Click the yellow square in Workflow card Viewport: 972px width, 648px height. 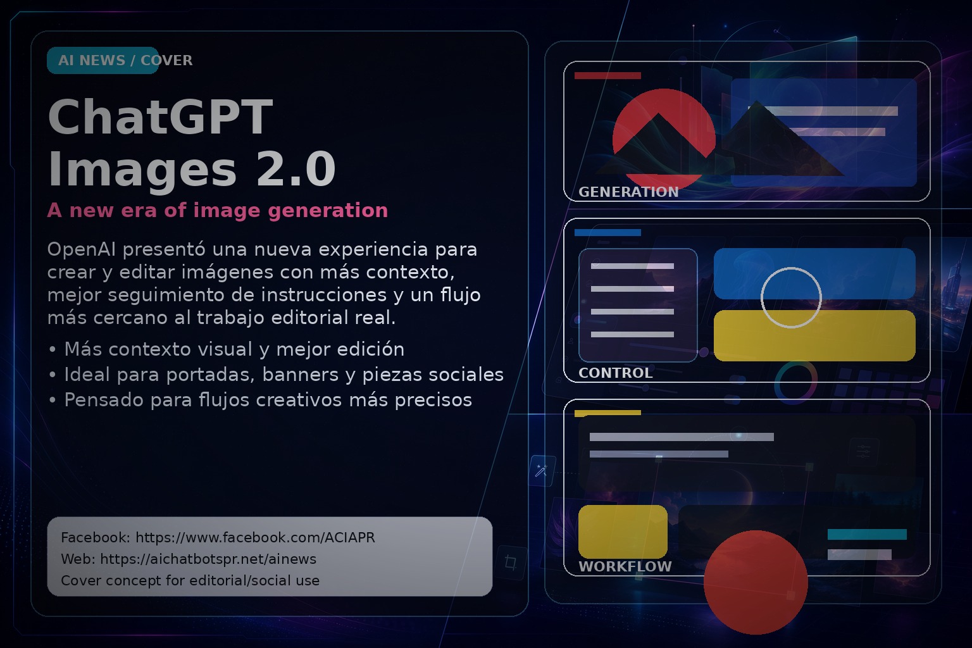tap(623, 532)
